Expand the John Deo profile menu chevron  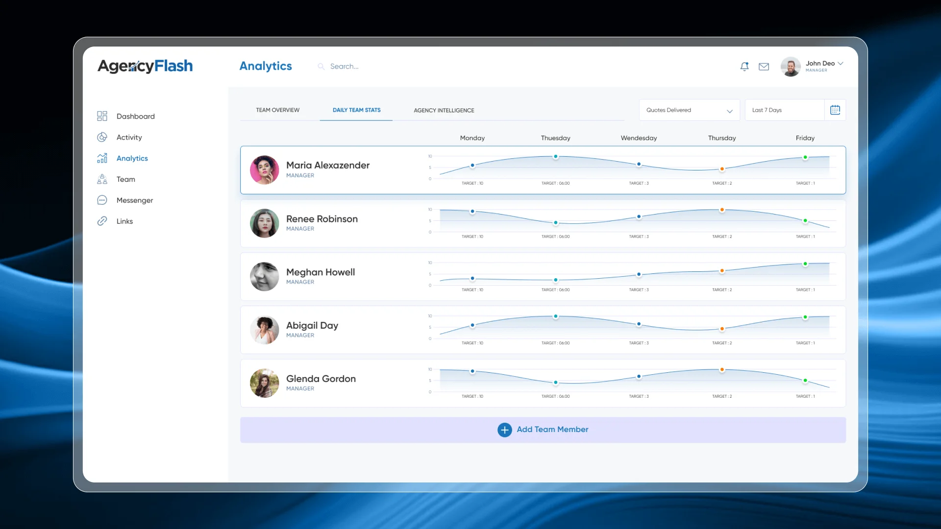click(x=841, y=64)
